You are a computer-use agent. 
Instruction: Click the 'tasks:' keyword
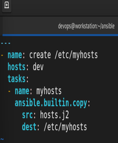pyautogui.click(x=18, y=79)
